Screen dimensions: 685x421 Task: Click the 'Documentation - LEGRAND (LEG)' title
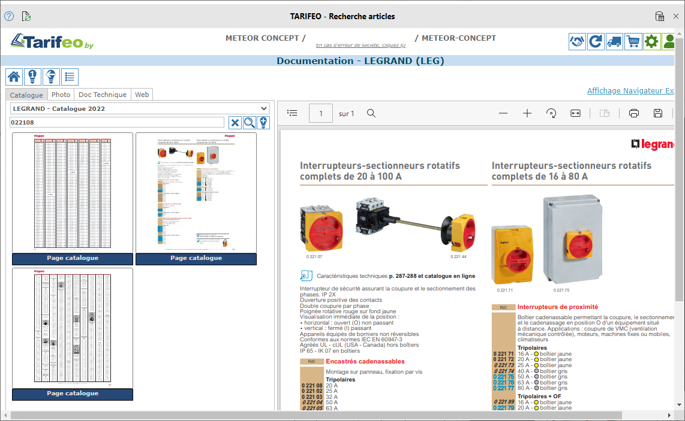pos(360,61)
